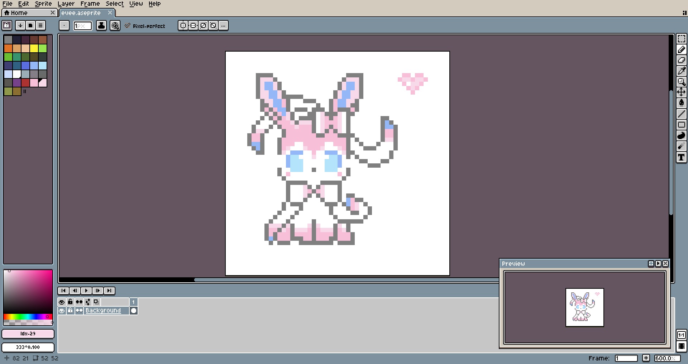
Task: Go to the first frame
Action: pyautogui.click(x=63, y=291)
